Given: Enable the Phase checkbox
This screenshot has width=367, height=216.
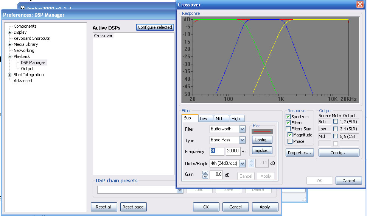Looking at the screenshot, I should click(x=290, y=141).
